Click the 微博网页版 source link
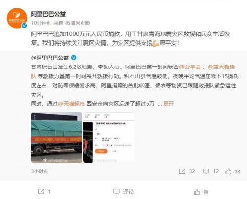Screen dimensions: 247x199 click(78, 23)
